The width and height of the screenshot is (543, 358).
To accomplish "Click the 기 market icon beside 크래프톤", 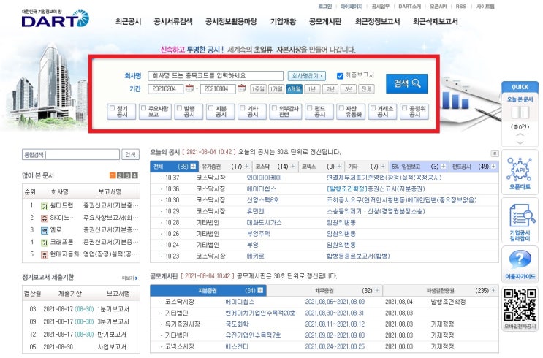I will [x=44, y=243].
